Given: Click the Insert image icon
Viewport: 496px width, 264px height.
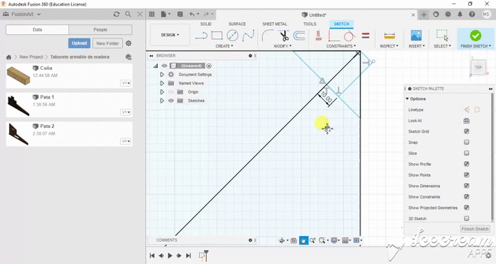Looking at the screenshot, I should pyautogui.click(x=416, y=36).
